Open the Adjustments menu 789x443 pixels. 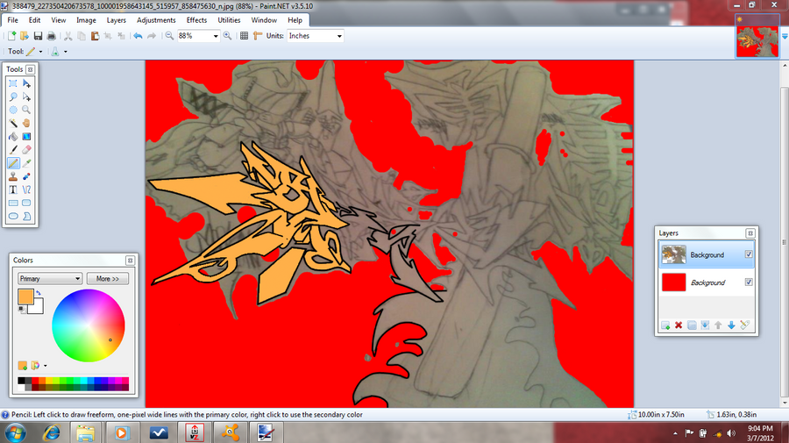[x=156, y=20]
